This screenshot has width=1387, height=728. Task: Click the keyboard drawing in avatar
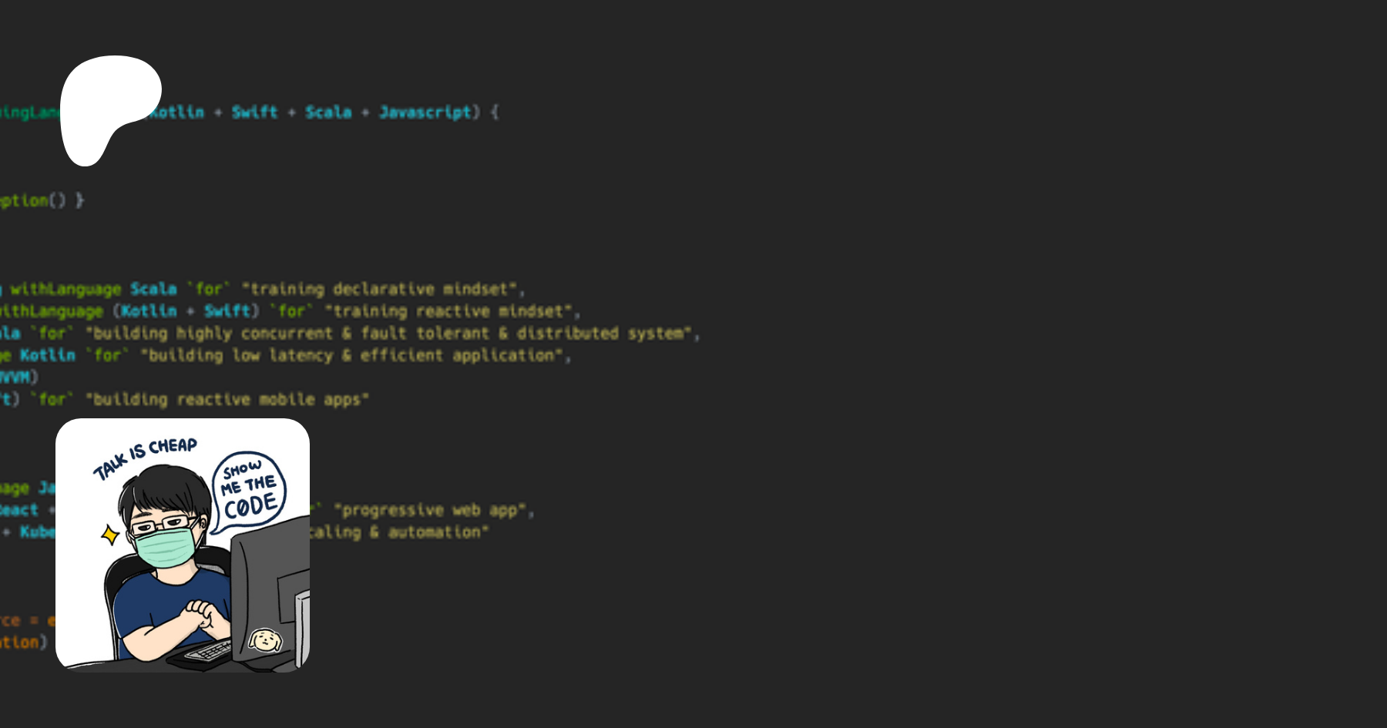[x=208, y=652]
